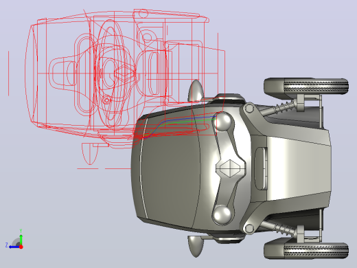Click the lower round suspension mount bolt
The height and width of the screenshot is (268, 357).
click(249, 228)
